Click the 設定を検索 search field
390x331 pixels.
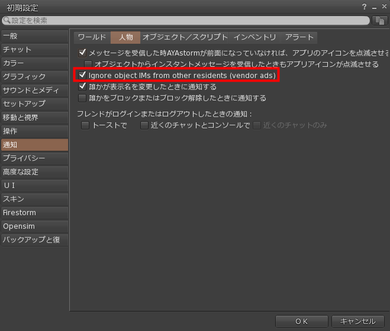click(x=186, y=21)
